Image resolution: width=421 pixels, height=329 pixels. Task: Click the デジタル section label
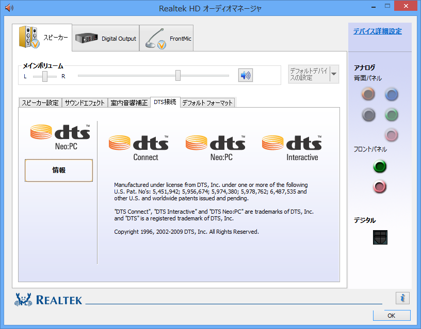pyautogui.click(x=365, y=220)
